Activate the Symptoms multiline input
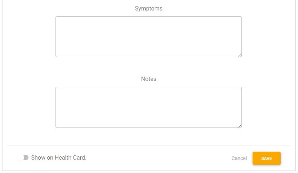This screenshot has width=298, height=173. click(x=148, y=36)
